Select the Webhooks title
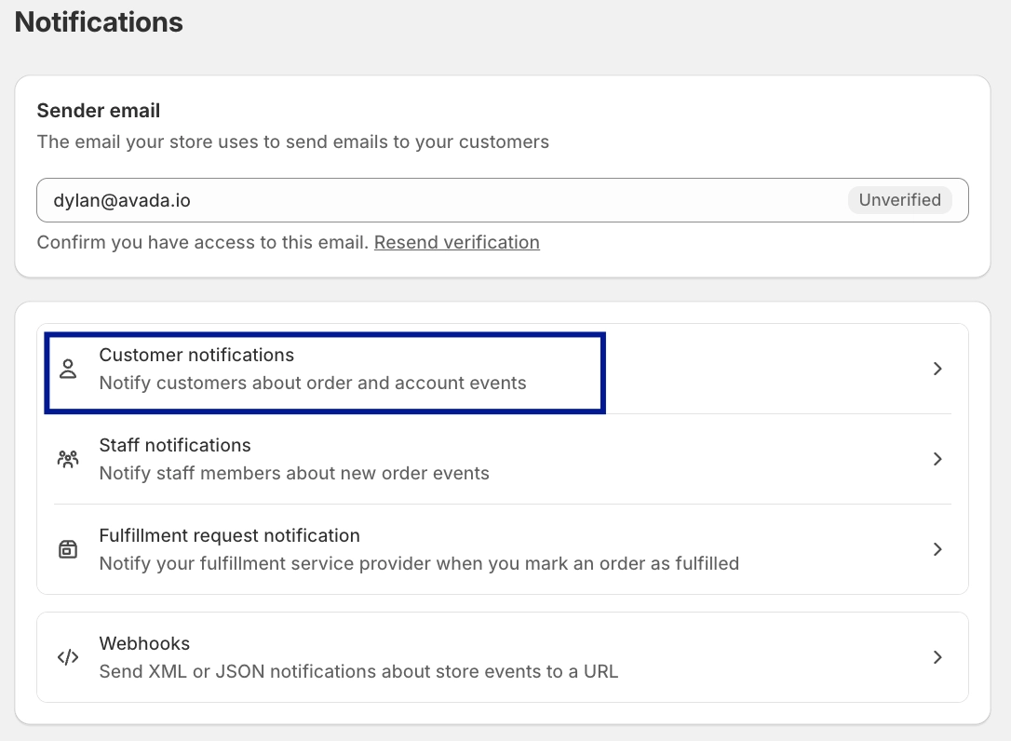1011x741 pixels. point(144,643)
